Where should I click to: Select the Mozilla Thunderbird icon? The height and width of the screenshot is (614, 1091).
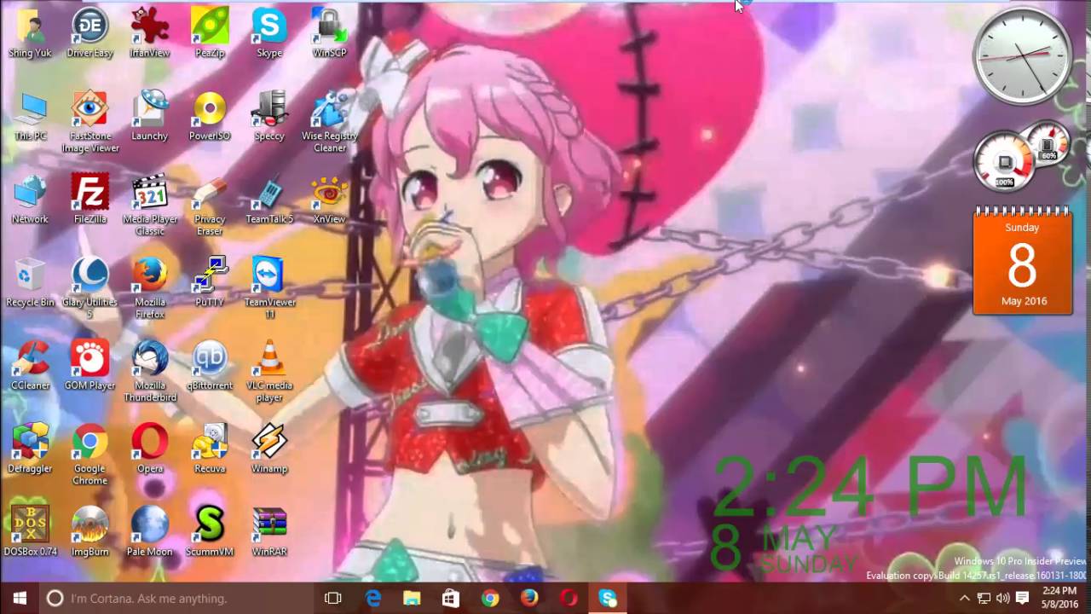[x=150, y=372]
